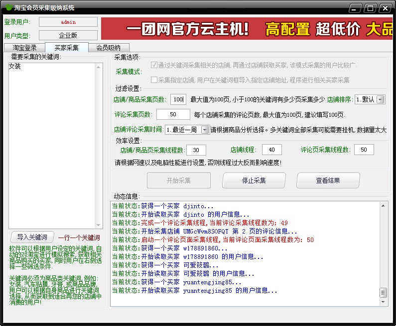Switch to the 淘宝登录 tab

[24, 48]
